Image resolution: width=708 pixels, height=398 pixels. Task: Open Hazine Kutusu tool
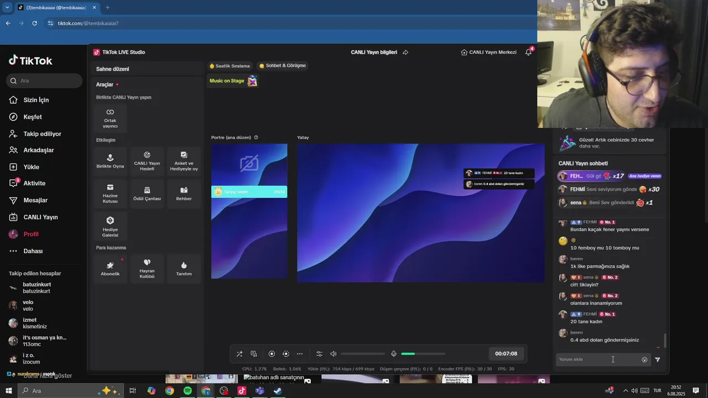tap(110, 193)
